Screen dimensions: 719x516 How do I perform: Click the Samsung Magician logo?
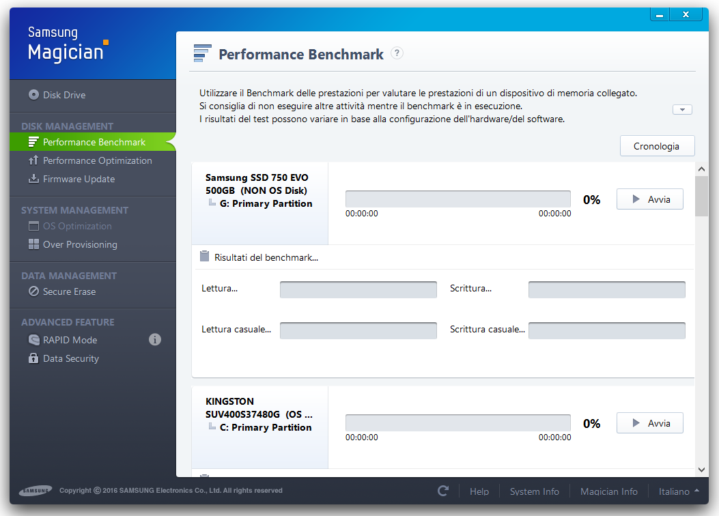click(68, 44)
